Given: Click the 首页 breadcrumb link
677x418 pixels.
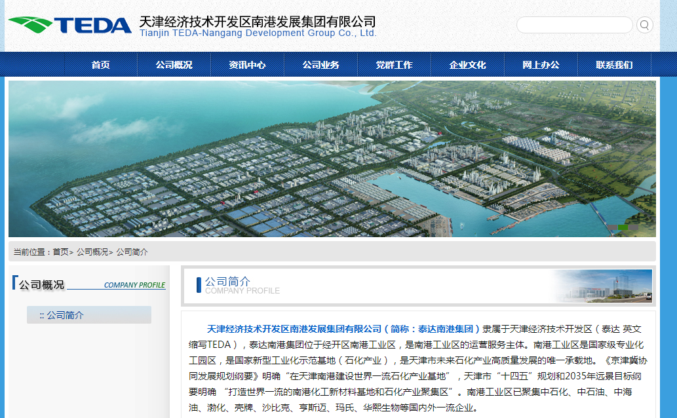Looking at the screenshot, I should click(x=60, y=252).
